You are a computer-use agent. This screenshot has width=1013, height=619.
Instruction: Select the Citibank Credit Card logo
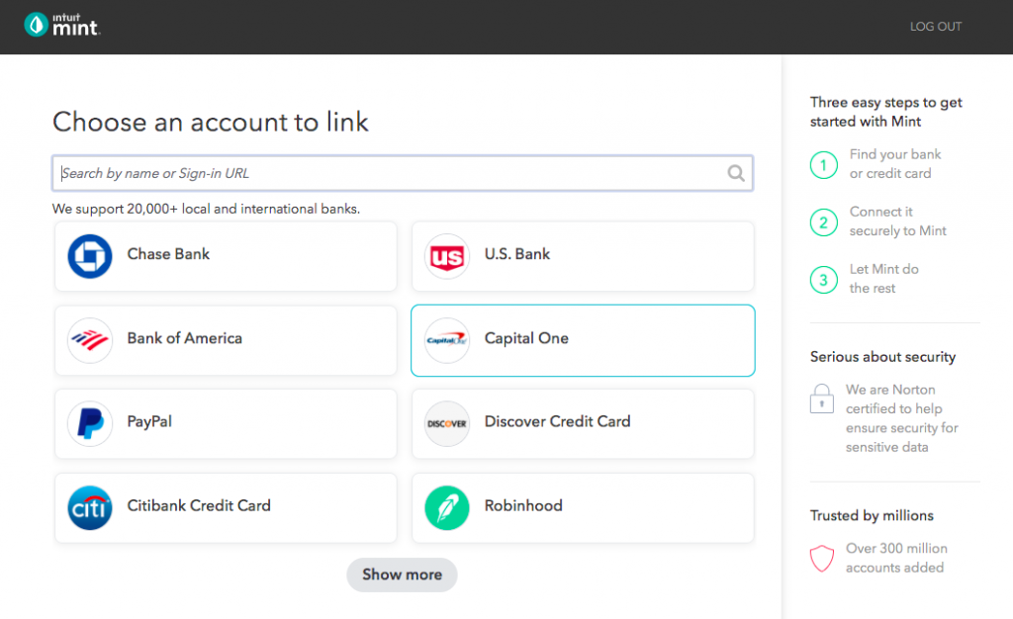90,506
